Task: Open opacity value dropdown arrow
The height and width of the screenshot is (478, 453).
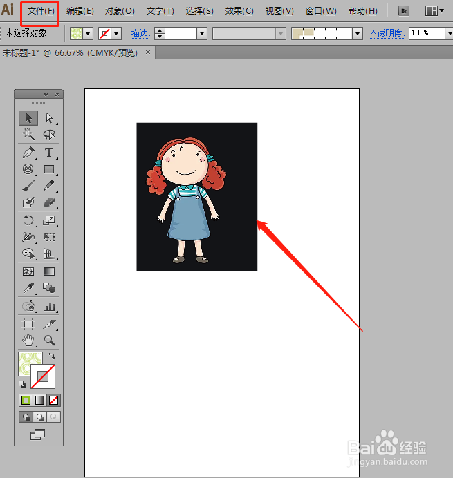Action: [x=450, y=34]
